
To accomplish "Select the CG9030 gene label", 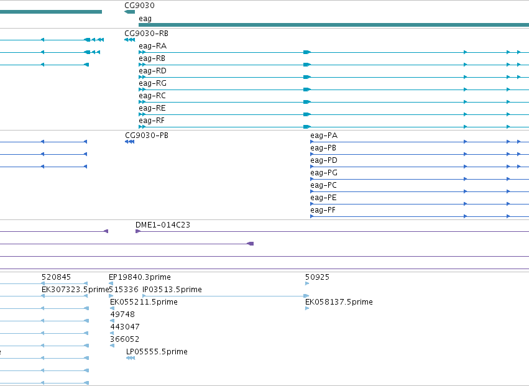I will (x=139, y=6).
